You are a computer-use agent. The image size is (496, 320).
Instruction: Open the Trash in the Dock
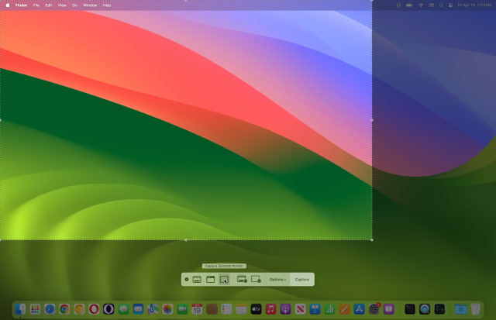point(475,309)
